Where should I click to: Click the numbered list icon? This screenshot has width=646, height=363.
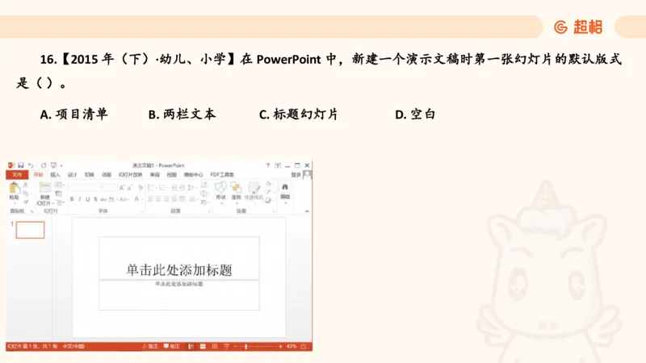click(163, 188)
